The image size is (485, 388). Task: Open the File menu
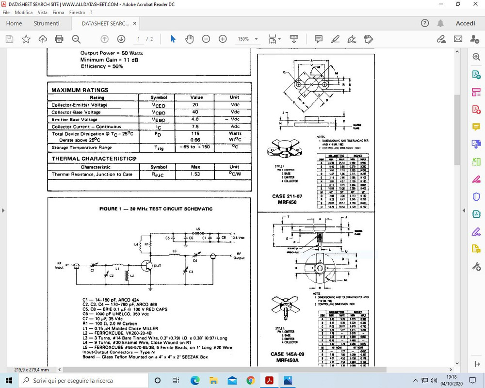6,13
